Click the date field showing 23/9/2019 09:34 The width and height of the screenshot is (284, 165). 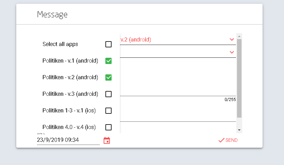click(68, 140)
